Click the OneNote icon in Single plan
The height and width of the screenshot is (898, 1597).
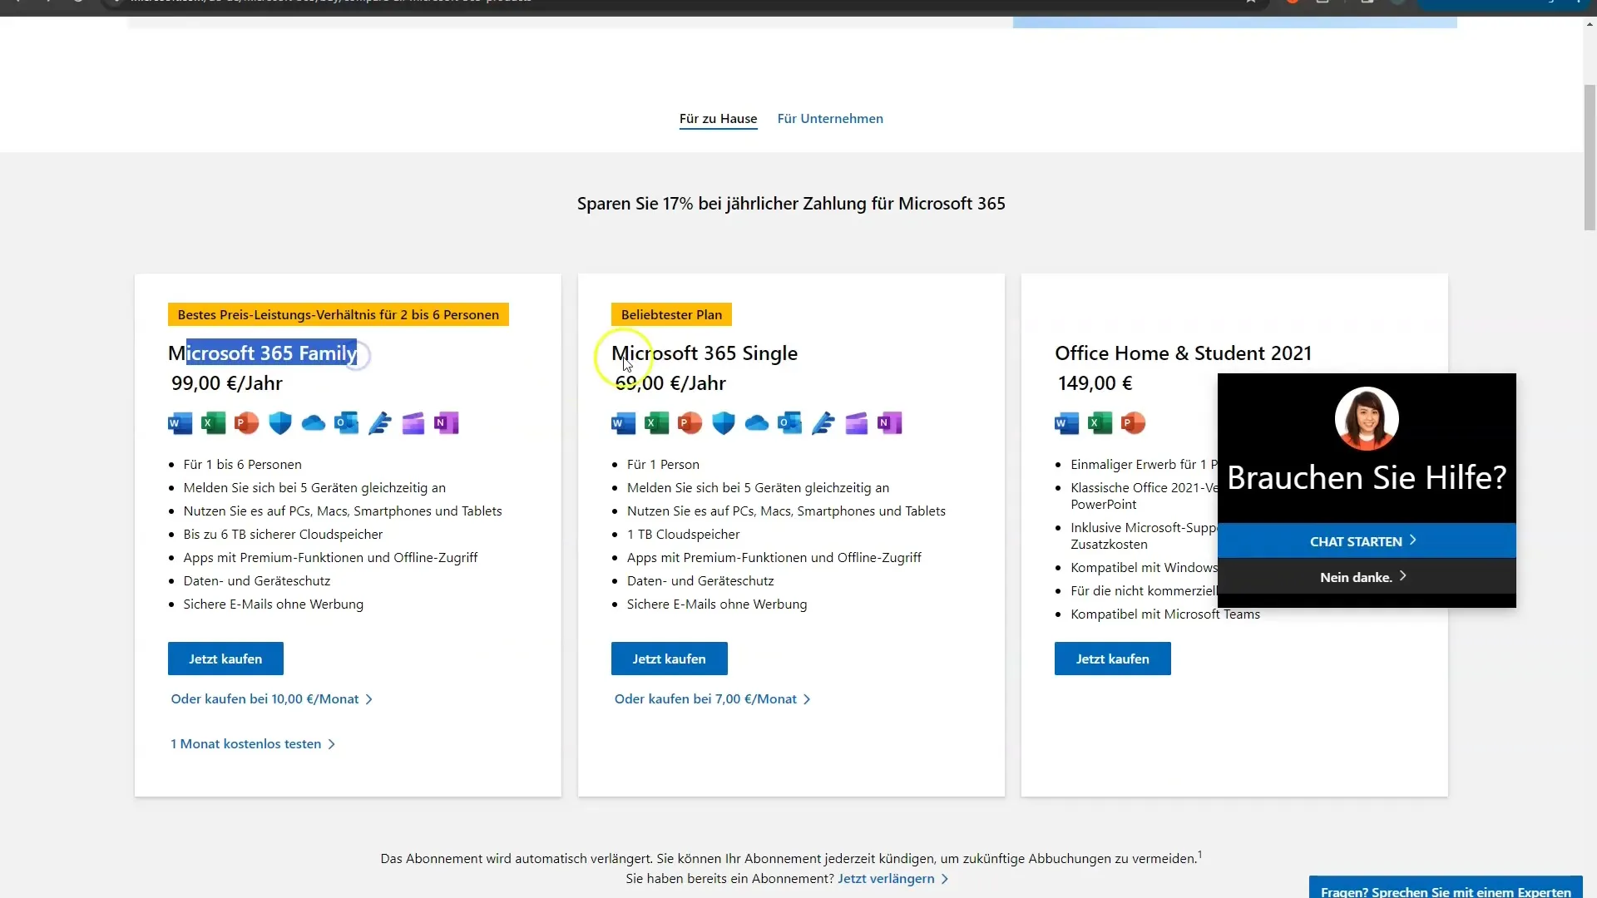point(889,423)
